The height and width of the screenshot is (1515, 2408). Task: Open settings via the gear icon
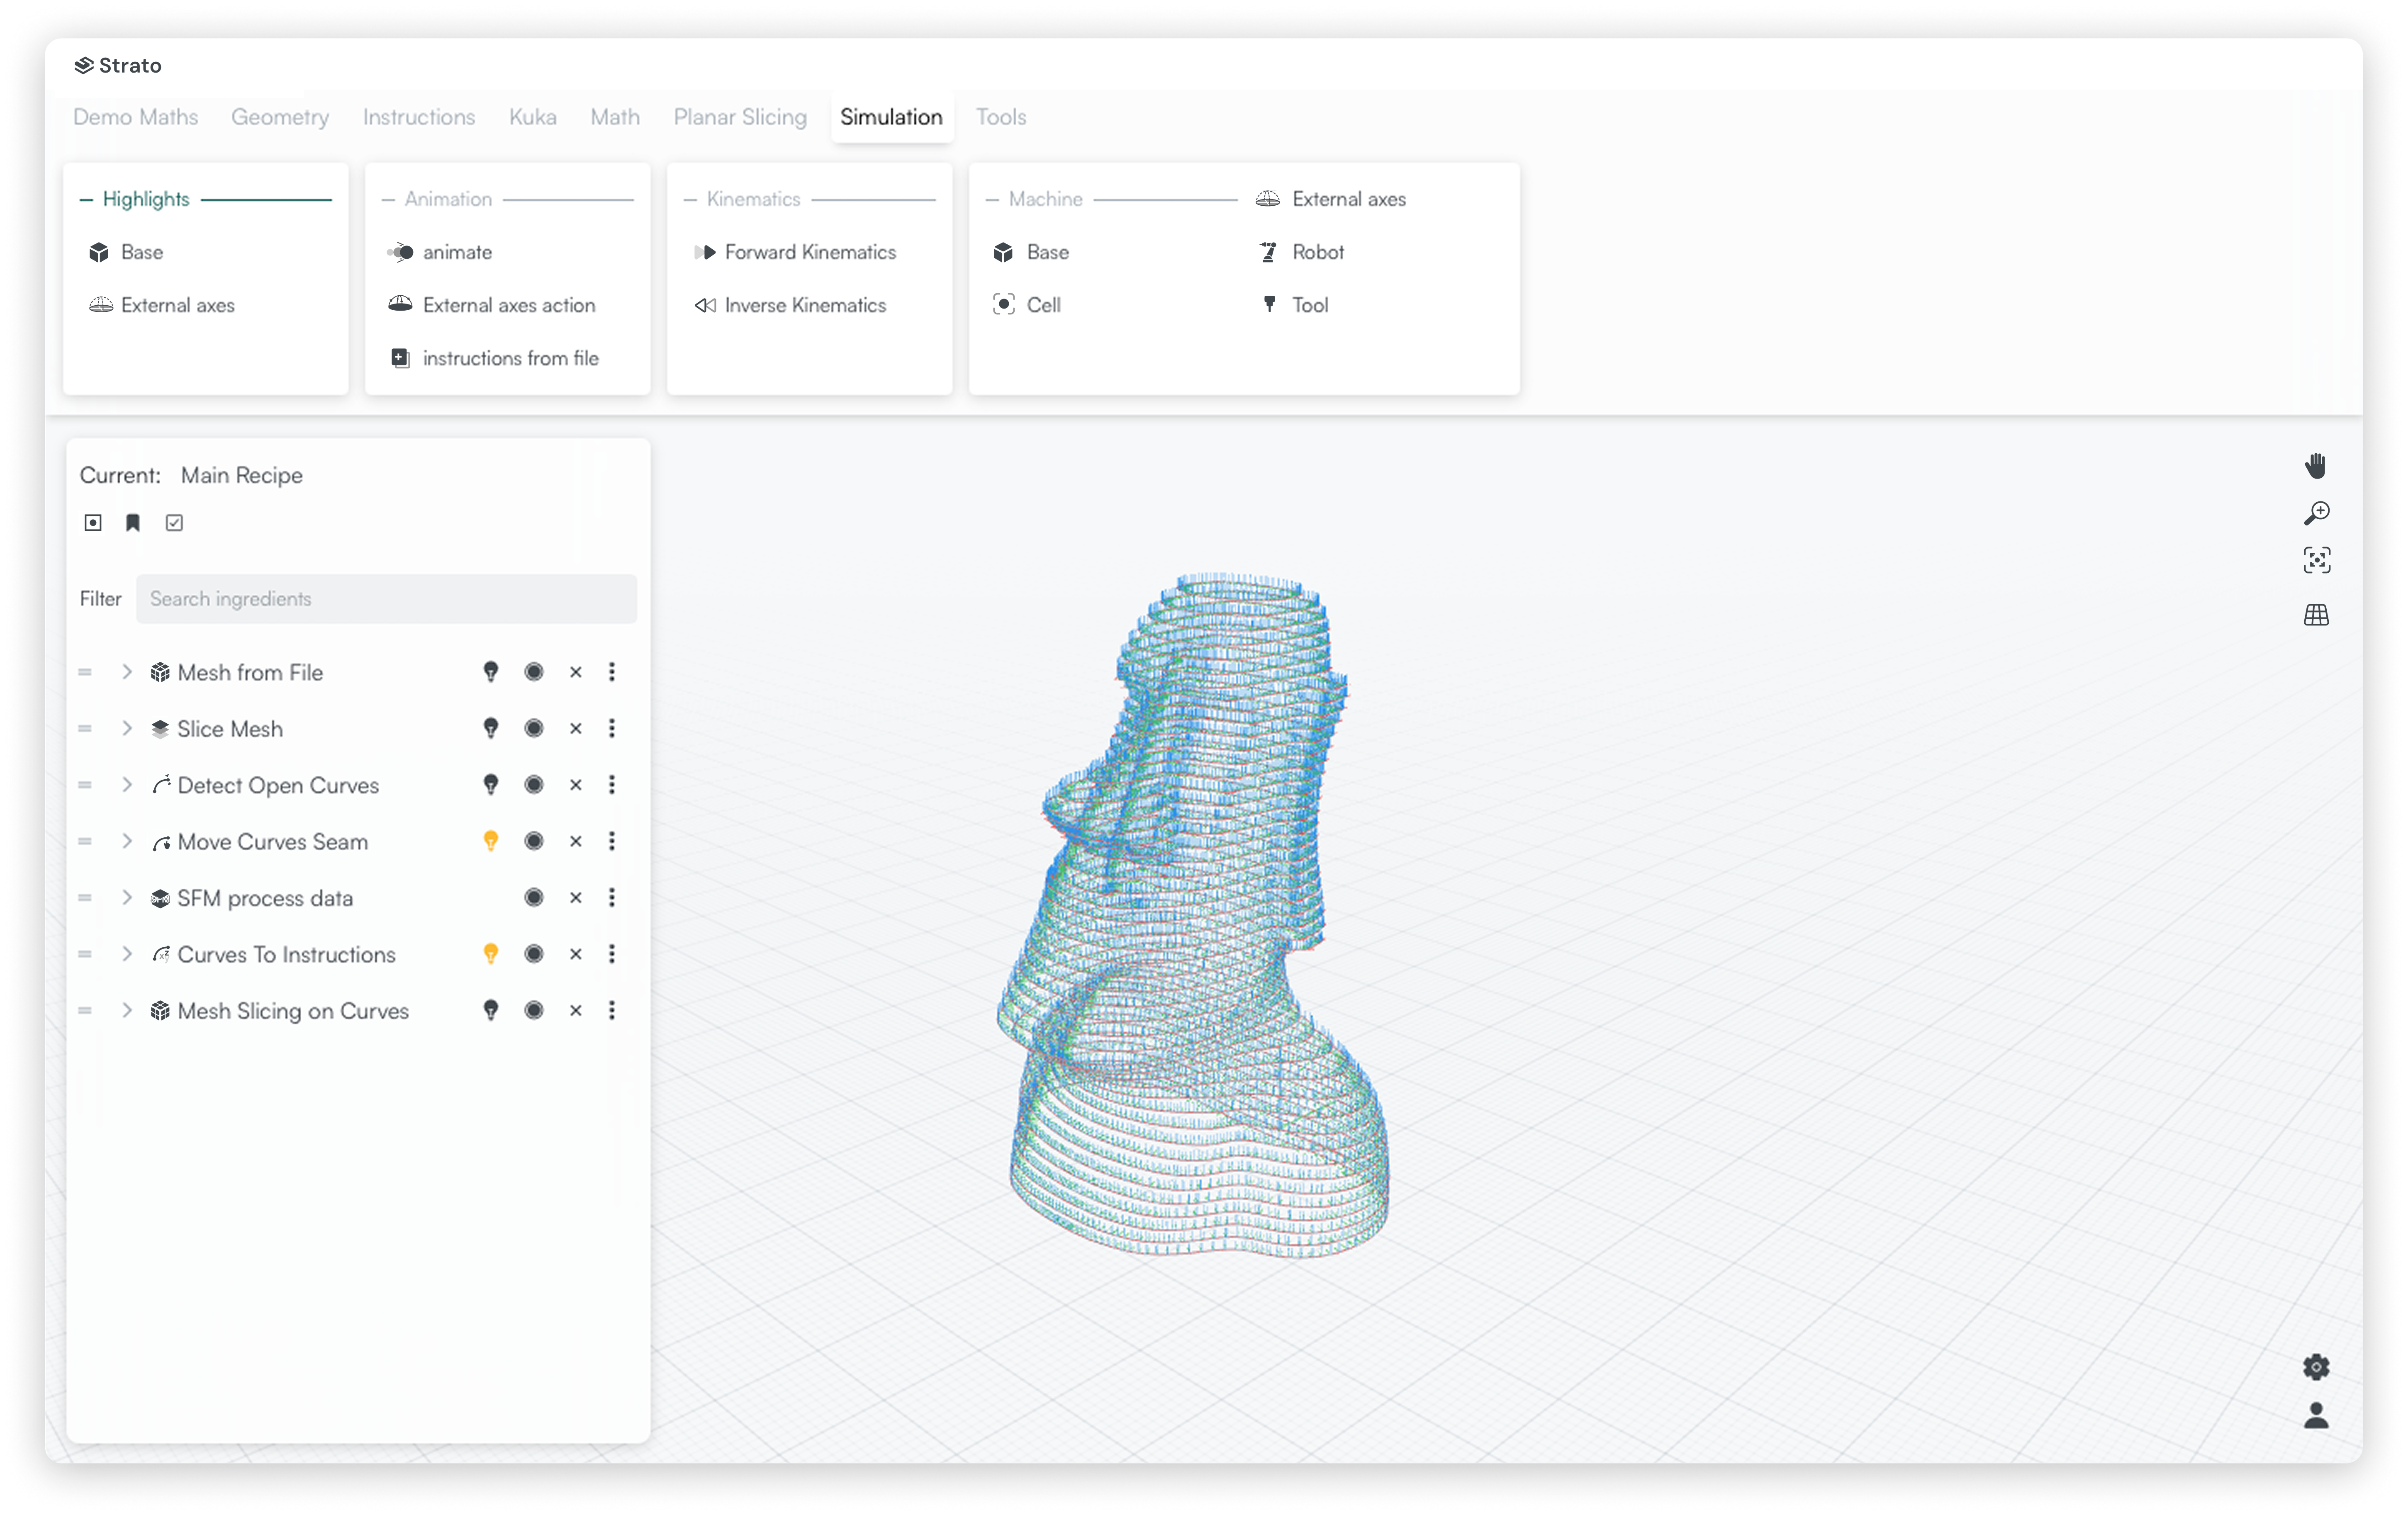2316,1367
